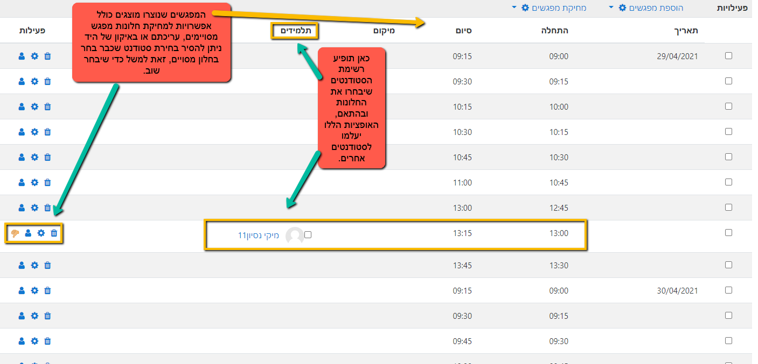Delete the 13:00 slot with its trash icon
Viewport: 758px width, 364px height.
(x=54, y=233)
